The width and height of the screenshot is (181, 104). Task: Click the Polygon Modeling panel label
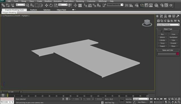pos(9,12)
